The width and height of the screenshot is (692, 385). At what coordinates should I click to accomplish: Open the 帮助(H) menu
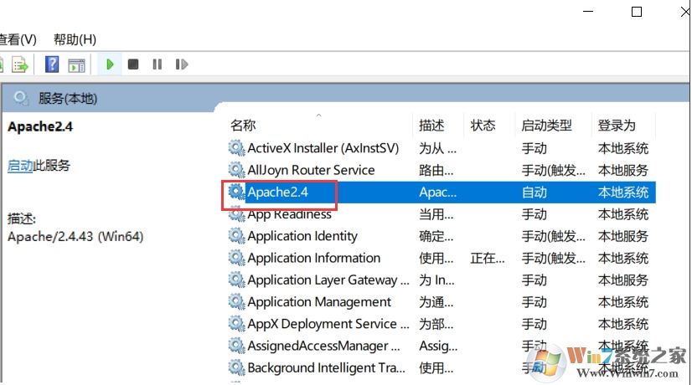click(x=75, y=39)
